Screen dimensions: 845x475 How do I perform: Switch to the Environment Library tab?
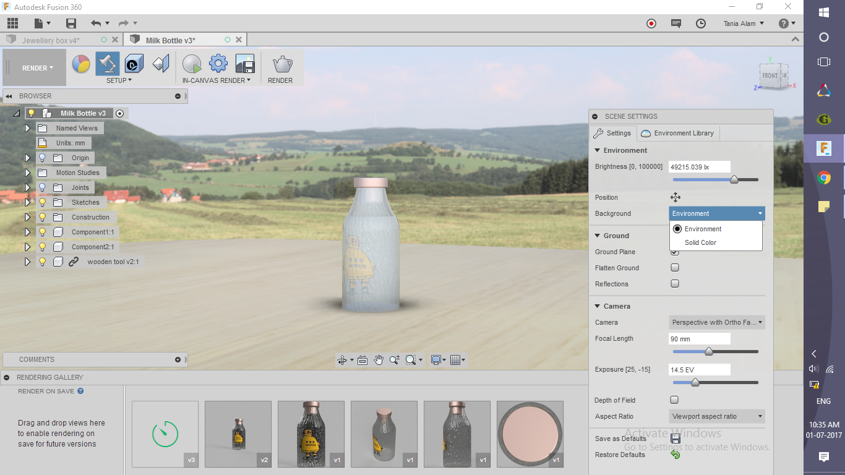click(x=678, y=133)
